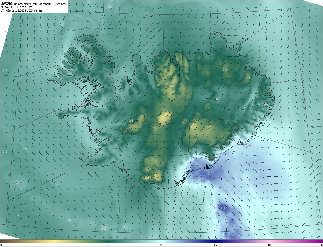Click the 12.9 value just off the southeast coast

click(x=209, y=174)
